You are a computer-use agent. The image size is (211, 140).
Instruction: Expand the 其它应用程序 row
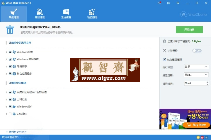coord(6,74)
